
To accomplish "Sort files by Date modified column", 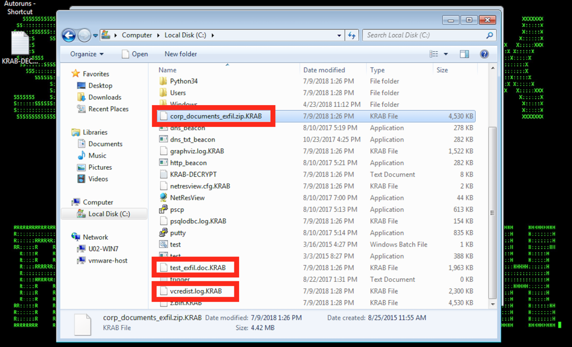I will pos(324,70).
